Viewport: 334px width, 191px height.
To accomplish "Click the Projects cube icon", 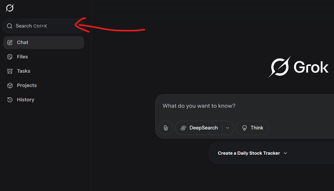I will (x=10, y=85).
